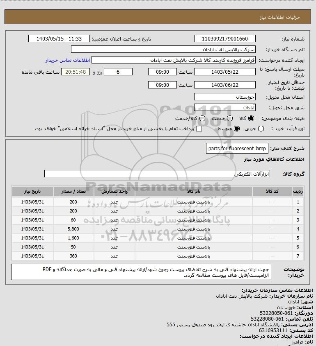This screenshot has height=346, width=316.
Task: Click the ردیف column header
Action: [298, 191]
